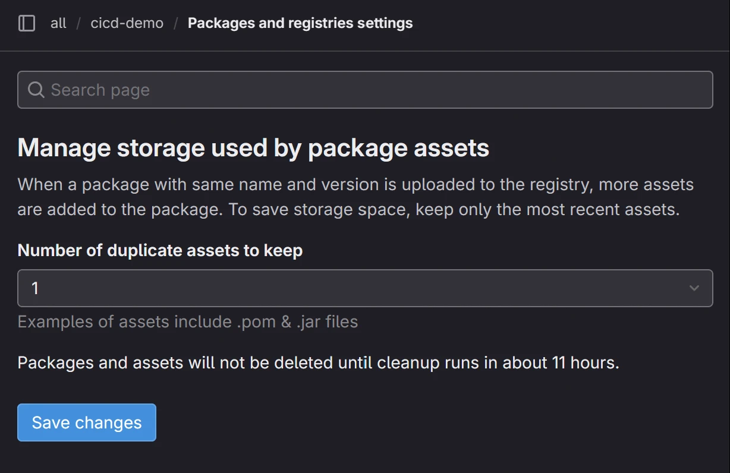The width and height of the screenshot is (730, 473).
Task: Open the duplicate assets to keep dropdown
Action: (x=365, y=288)
